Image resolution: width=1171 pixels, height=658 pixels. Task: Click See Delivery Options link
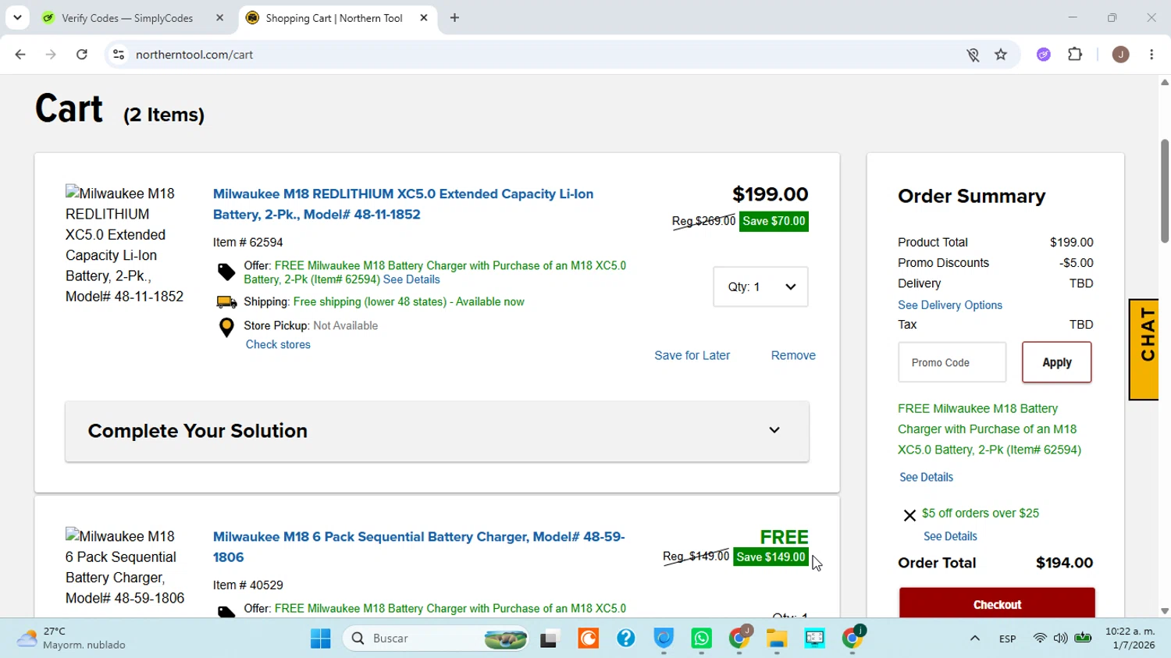tap(949, 305)
